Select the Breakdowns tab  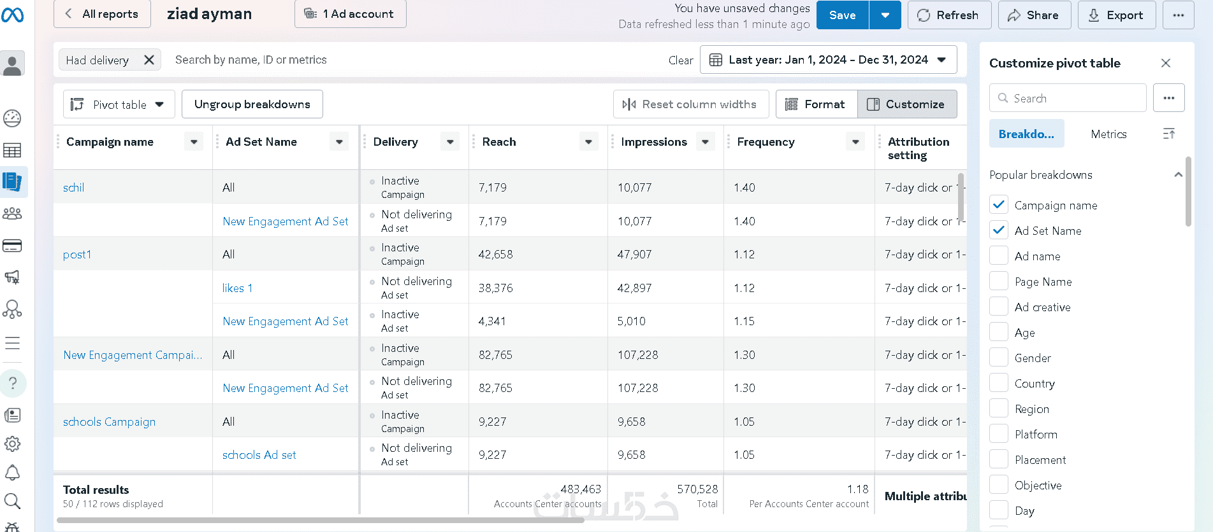point(1026,134)
